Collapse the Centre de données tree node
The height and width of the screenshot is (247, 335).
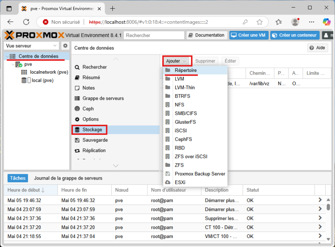click(7, 57)
